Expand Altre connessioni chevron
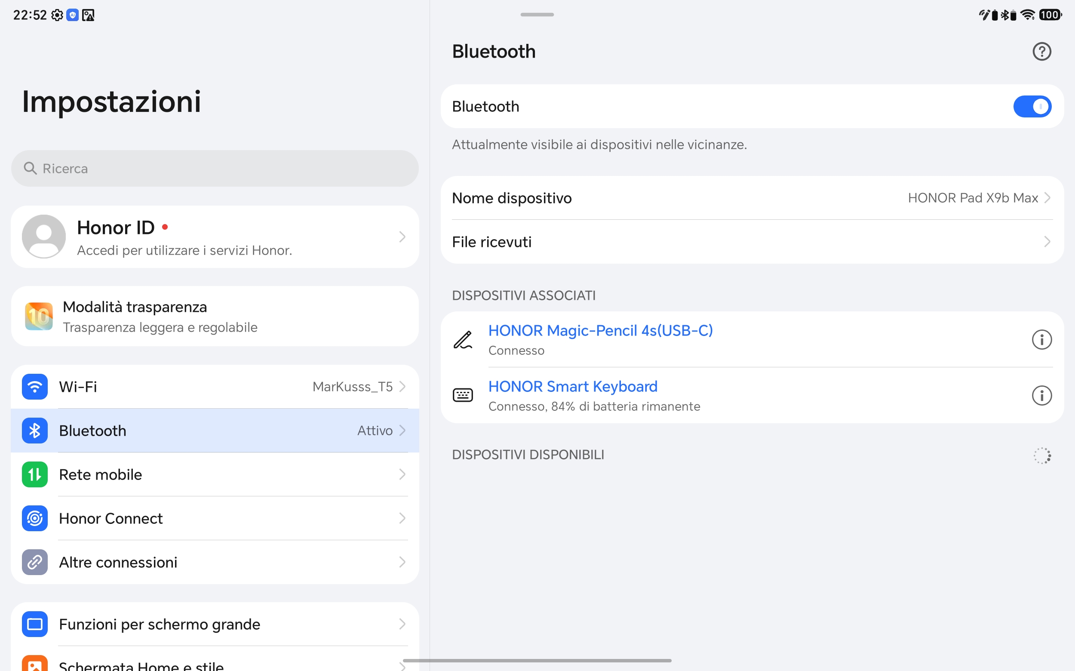1075x671 pixels. click(x=402, y=562)
